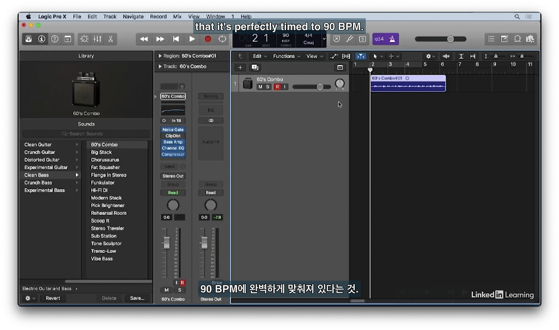Select Big Stack patch in Library

[101, 152]
